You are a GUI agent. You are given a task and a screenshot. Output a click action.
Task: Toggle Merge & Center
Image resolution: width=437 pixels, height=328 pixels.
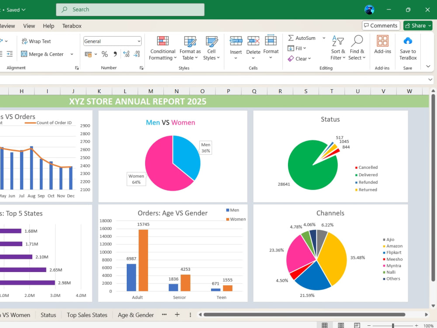[42, 54]
